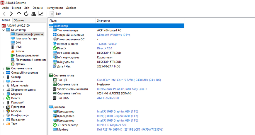
Task: Open the graph chart toolbar icon
Action: (41, 14)
